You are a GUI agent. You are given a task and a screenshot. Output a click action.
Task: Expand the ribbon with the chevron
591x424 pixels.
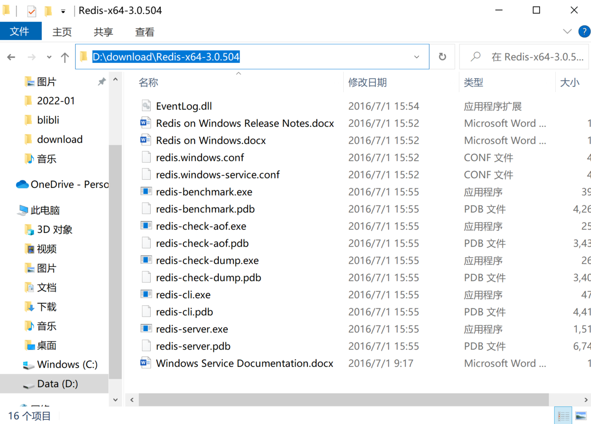coord(567,31)
